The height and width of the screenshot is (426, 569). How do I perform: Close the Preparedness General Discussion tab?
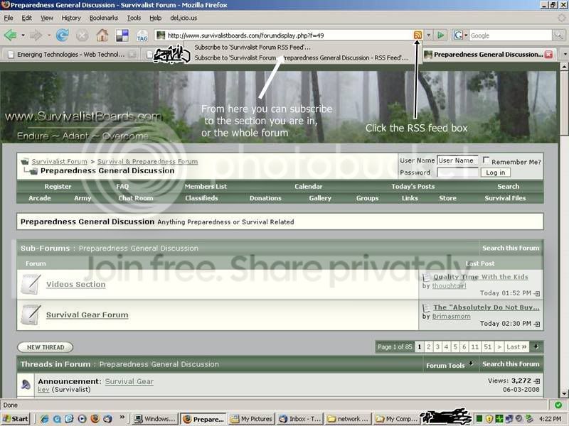pyautogui.click(x=548, y=55)
